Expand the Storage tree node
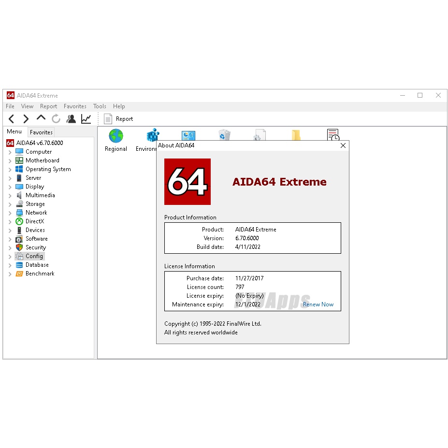448x448 pixels. coord(10,204)
